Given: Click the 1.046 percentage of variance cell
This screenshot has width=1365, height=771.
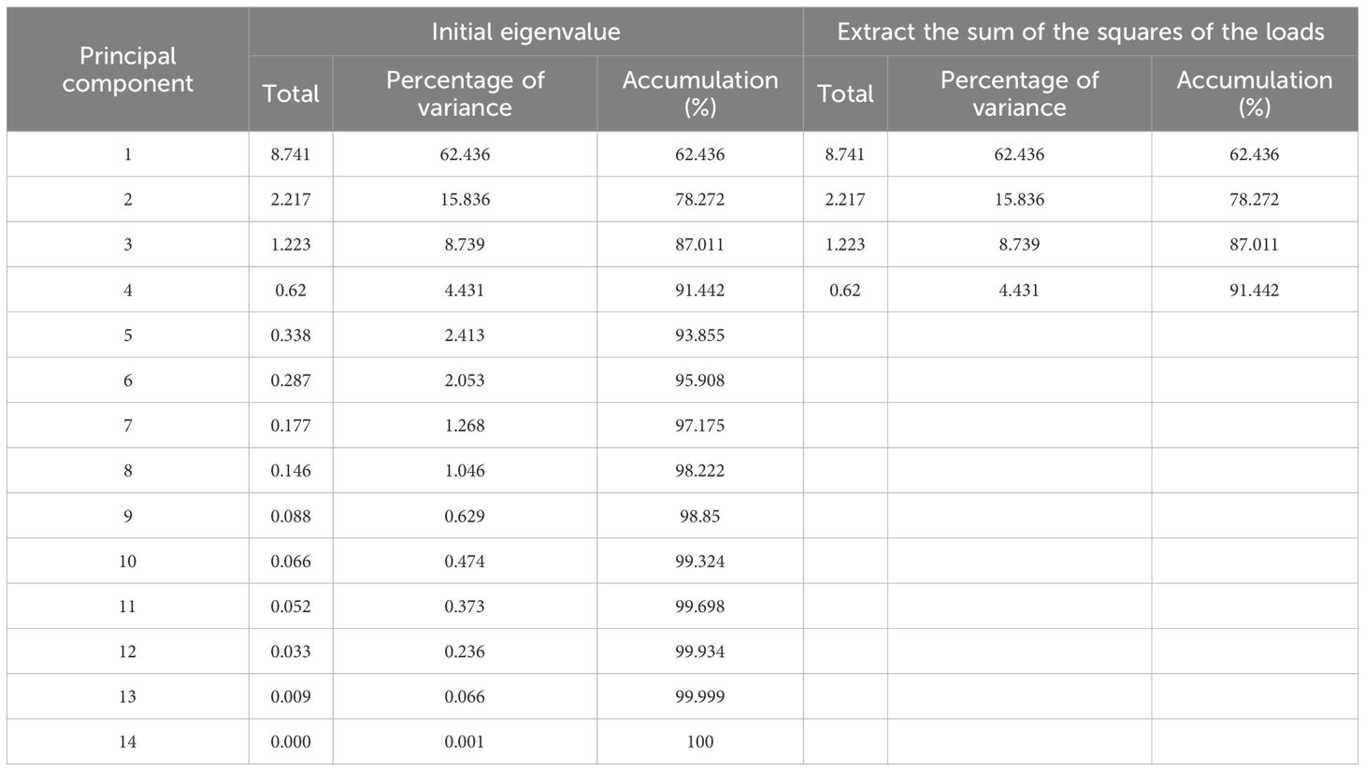Looking at the screenshot, I should (x=465, y=471).
